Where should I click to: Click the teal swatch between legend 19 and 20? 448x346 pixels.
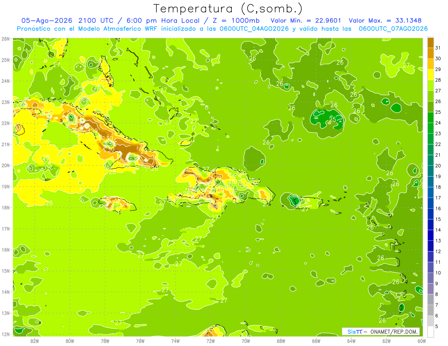[x=431, y=171]
